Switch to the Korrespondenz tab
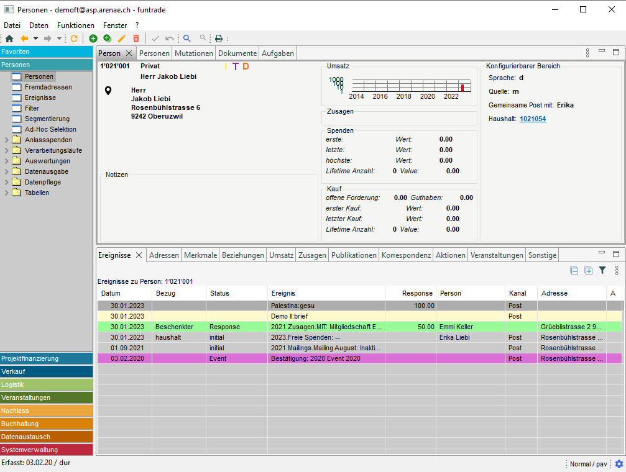Screen dimensions: 626x472 point(406,255)
